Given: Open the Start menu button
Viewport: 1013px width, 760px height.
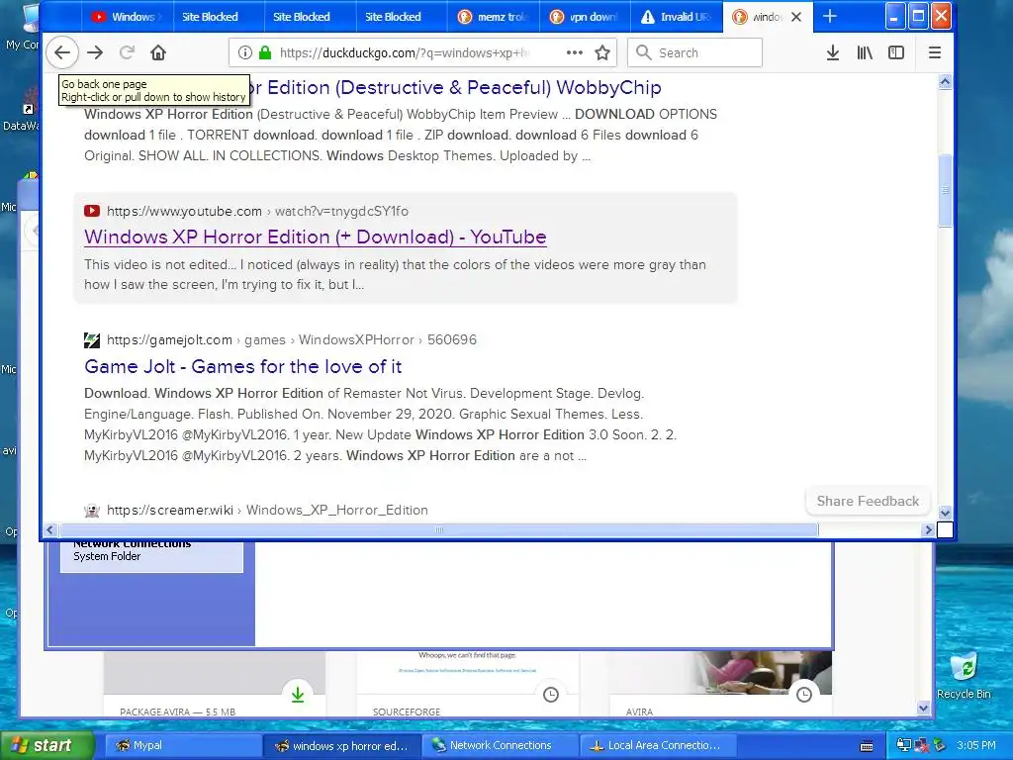Looking at the screenshot, I should tap(46, 746).
